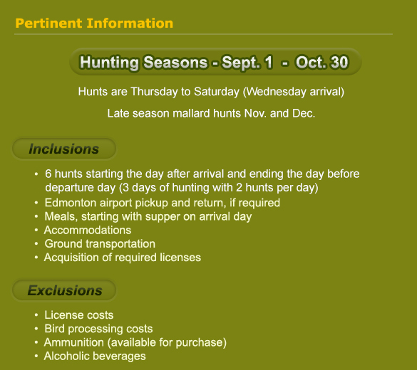The width and height of the screenshot is (417, 370).
Task: Click Acquisition of required licenses item
Action: (123, 258)
